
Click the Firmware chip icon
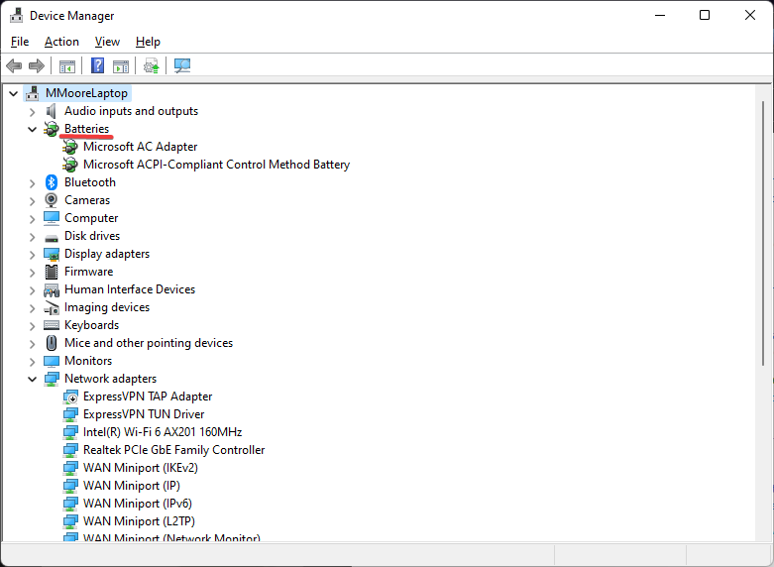[x=52, y=272]
